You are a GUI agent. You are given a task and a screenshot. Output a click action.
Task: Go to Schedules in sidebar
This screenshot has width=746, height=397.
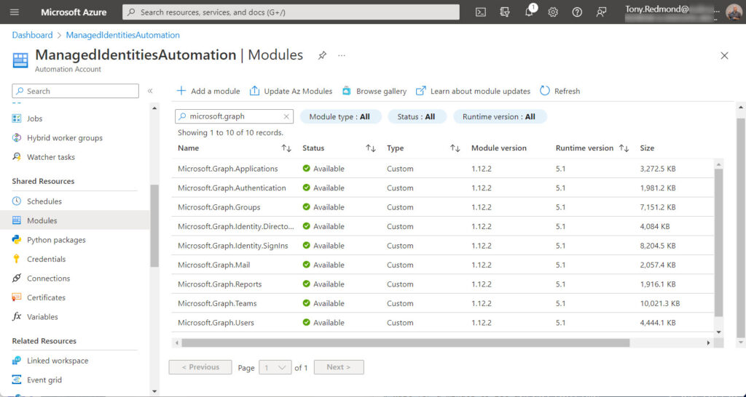(44, 201)
